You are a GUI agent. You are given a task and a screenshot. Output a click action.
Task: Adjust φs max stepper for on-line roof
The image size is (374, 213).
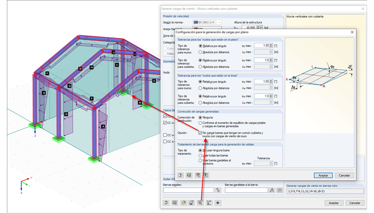pyautogui.click(x=271, y=96)
